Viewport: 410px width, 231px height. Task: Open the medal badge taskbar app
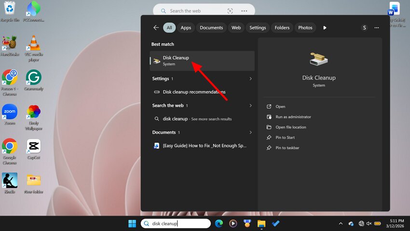247,223
